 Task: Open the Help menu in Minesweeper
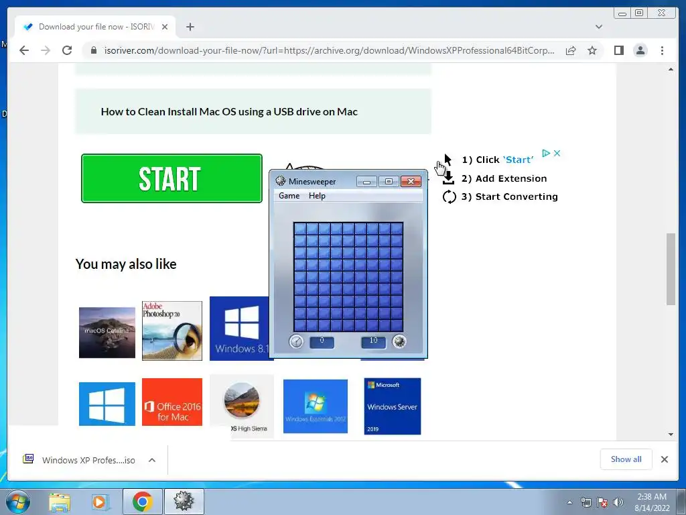point(317,196)
